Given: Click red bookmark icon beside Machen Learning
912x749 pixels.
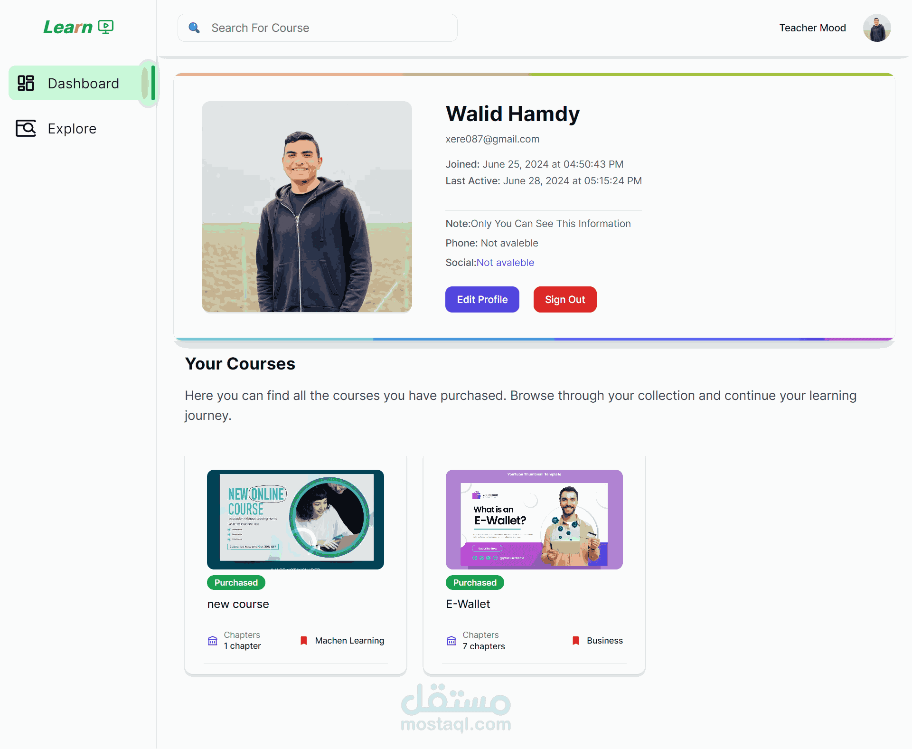Looking at the screenshot, I should pyautogui.click(x=304, y=640).
